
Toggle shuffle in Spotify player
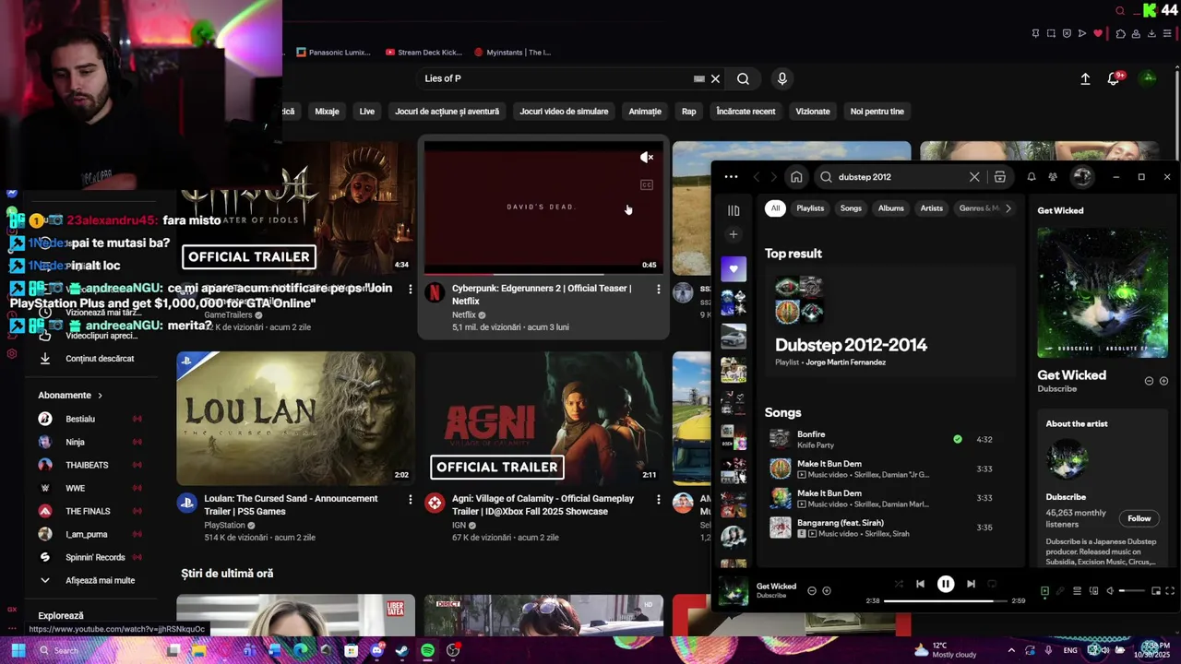coord(899,584)
